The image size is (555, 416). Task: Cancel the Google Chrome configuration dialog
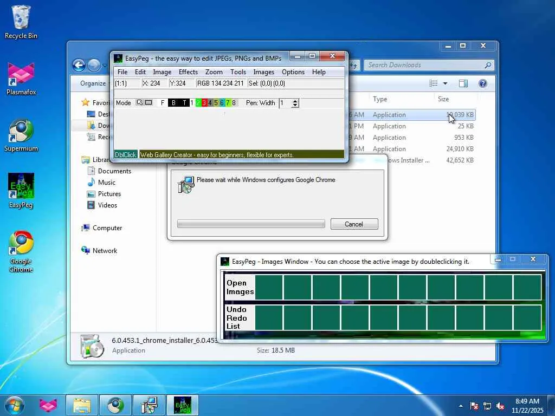pos(354,224)
